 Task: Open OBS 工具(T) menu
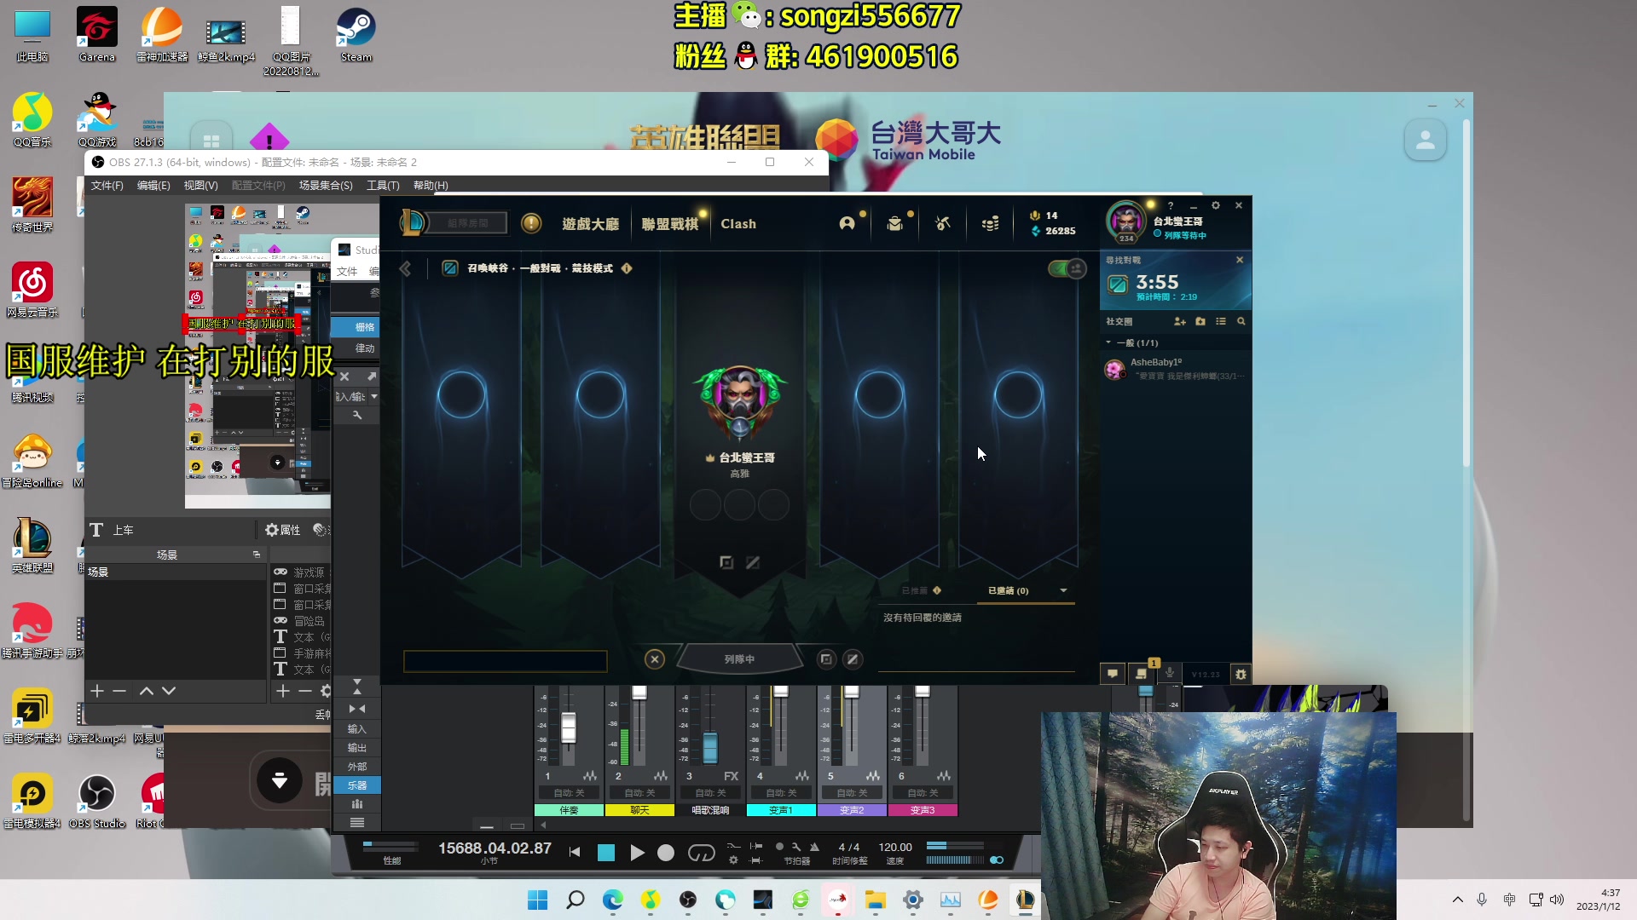coord(383,185)
